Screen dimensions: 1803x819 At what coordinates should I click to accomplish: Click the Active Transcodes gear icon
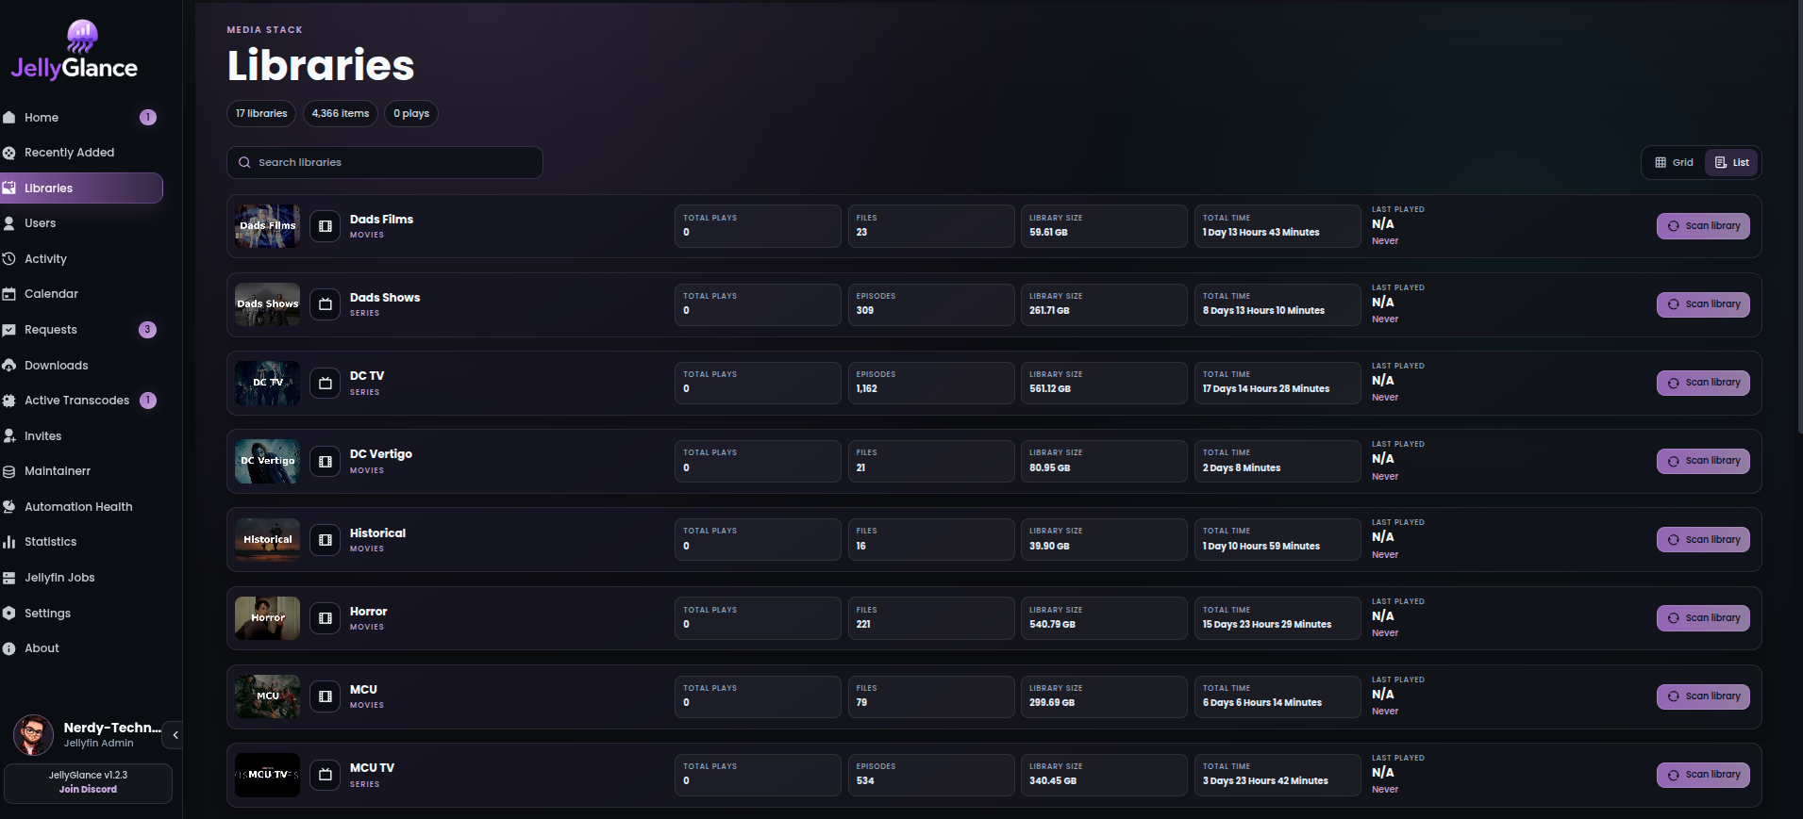click(9, 401)
